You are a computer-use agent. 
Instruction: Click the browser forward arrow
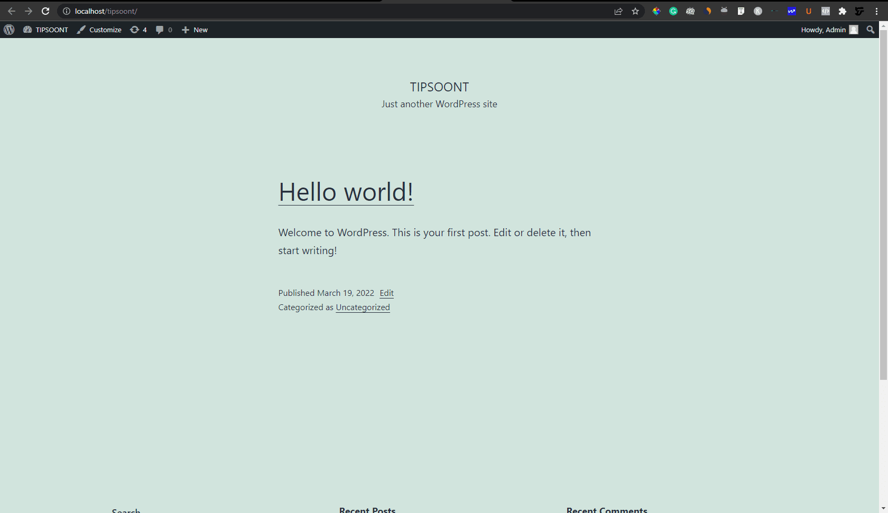pos(29,11)
